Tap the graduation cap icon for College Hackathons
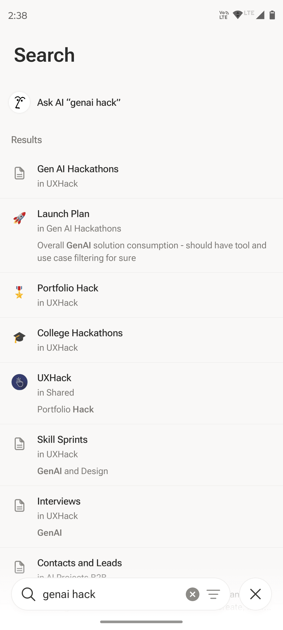This screenshot has width=283, height=630. point(19,337)
